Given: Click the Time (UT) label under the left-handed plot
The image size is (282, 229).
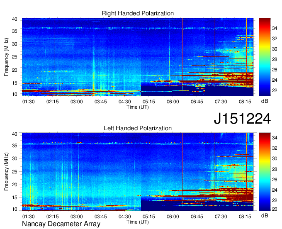Looking at the screenshot, I should [138, 222].
